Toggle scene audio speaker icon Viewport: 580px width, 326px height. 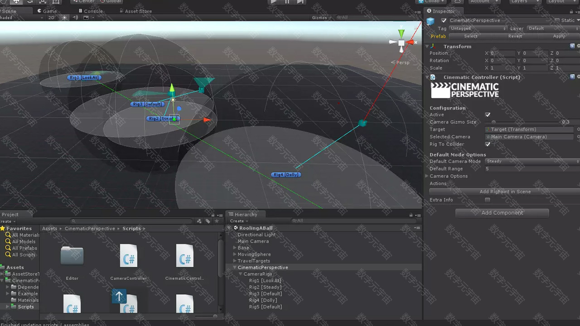[x=75, y=18]
